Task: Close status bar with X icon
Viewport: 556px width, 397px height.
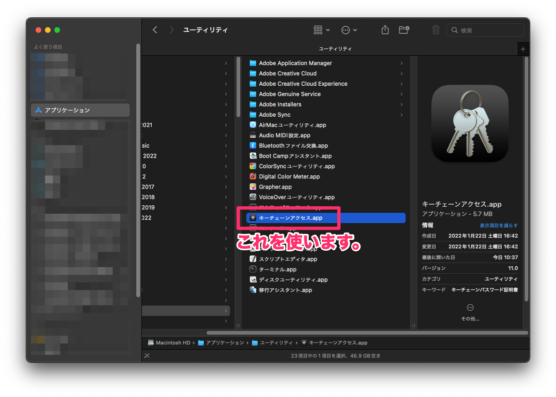Action: 147,355
